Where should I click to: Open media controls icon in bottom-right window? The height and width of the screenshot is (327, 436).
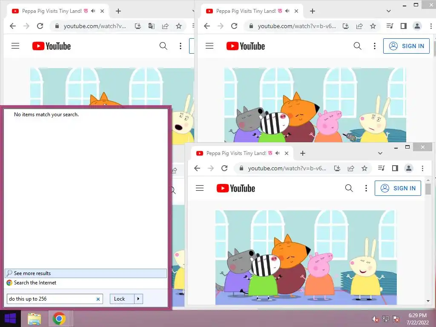[x=381, y=168]
